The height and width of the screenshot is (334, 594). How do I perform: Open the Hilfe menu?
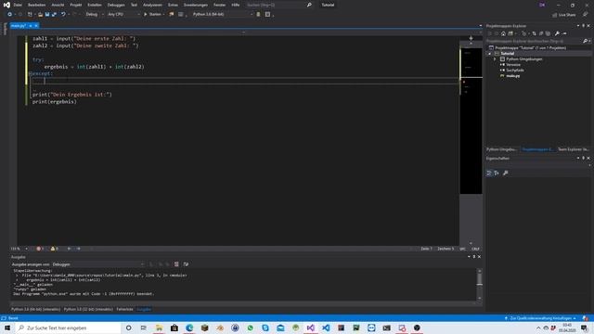(x=236, y=5)
